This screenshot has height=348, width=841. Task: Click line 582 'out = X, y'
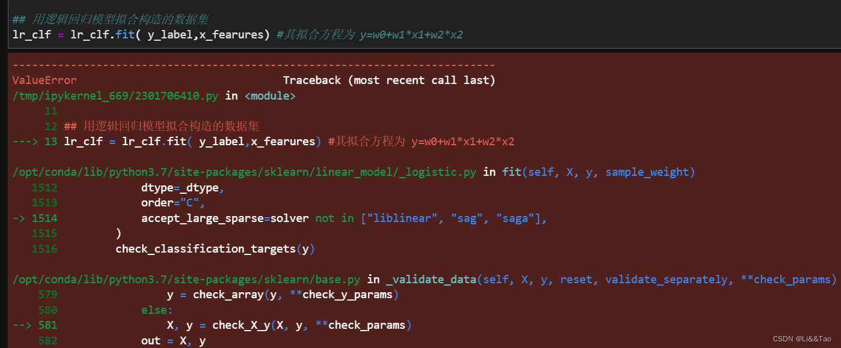[173, 341]
